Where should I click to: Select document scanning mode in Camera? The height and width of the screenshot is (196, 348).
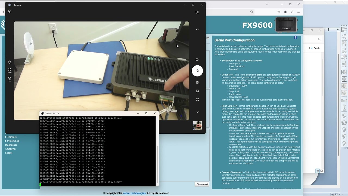[197, 82]
